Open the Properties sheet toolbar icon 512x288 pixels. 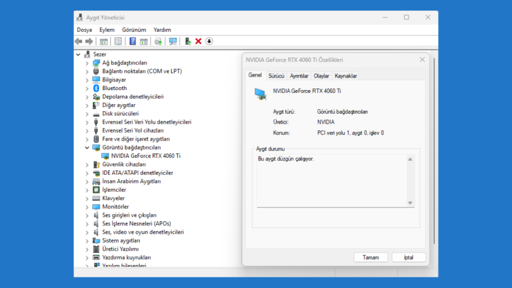pos(118,41)
